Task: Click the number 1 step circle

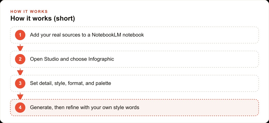Action: point(20,35)
